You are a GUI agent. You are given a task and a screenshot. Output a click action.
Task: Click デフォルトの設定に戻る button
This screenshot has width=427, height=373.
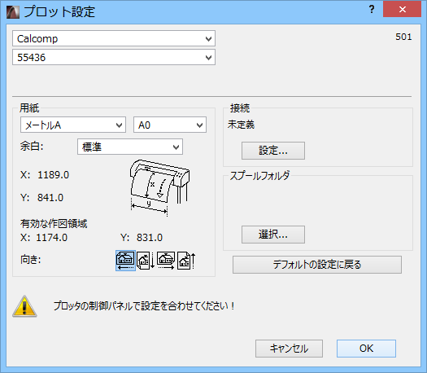pos(317,265)
